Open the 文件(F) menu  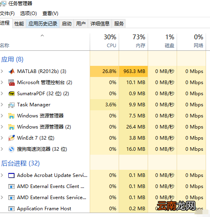7,13
